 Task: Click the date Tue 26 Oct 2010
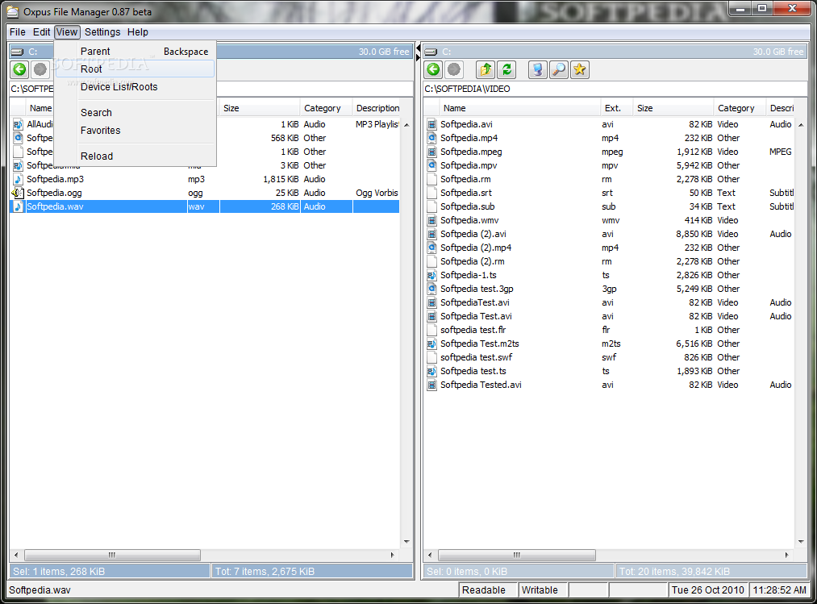pos(707,590)
